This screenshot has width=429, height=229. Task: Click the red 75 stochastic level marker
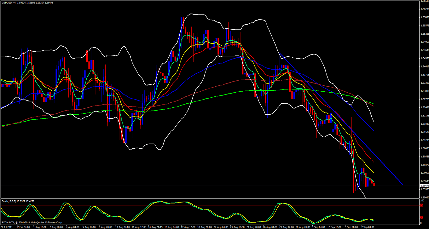[x=421, y=205]
